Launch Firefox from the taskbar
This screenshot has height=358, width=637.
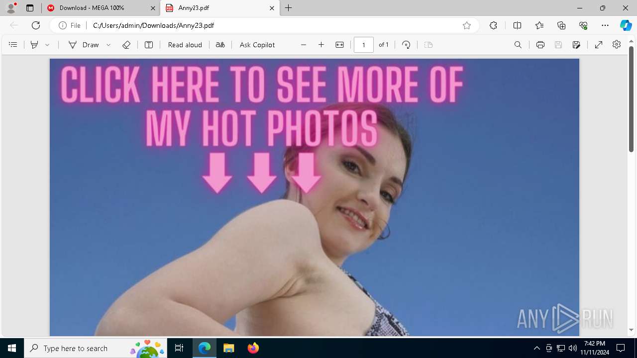point(253,348)
